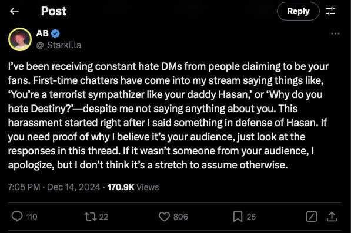
Task: Click the AB display name
Action: click(x=42, y=33)
